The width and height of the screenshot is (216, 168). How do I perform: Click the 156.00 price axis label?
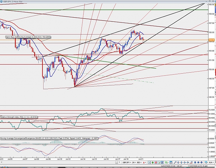click(x=212, y=32)
